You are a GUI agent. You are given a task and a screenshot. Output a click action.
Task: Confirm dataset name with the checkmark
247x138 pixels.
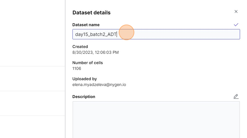point(236,25)
